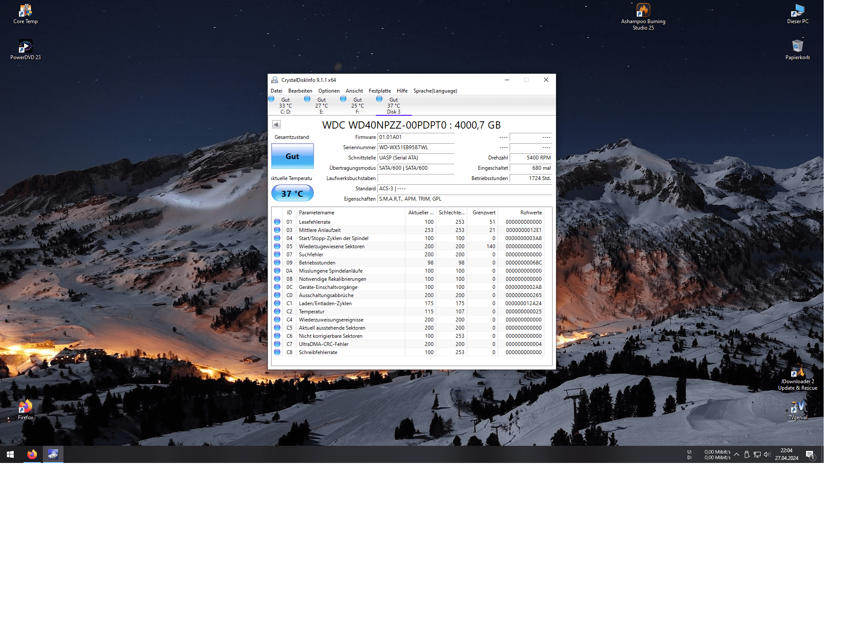The image size is (858, 643).
Task: Open the Sprache(Language) menu
Action: (x=435, y=91)
